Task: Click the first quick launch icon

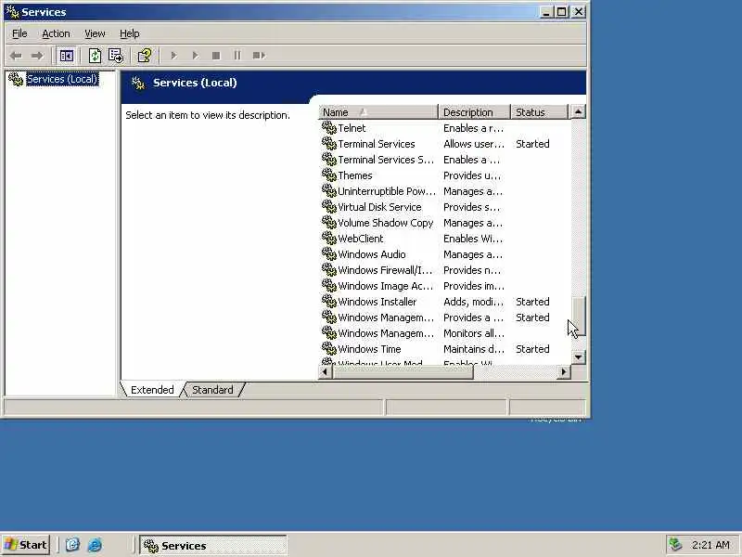Action: pos(72,545)
